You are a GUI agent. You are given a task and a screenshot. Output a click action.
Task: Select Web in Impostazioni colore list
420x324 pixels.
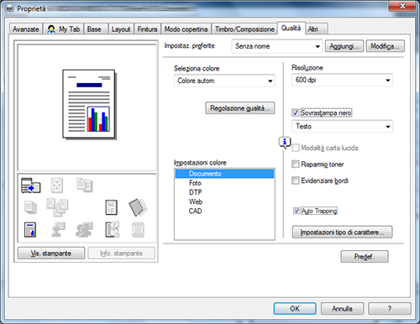click(224, 201)
